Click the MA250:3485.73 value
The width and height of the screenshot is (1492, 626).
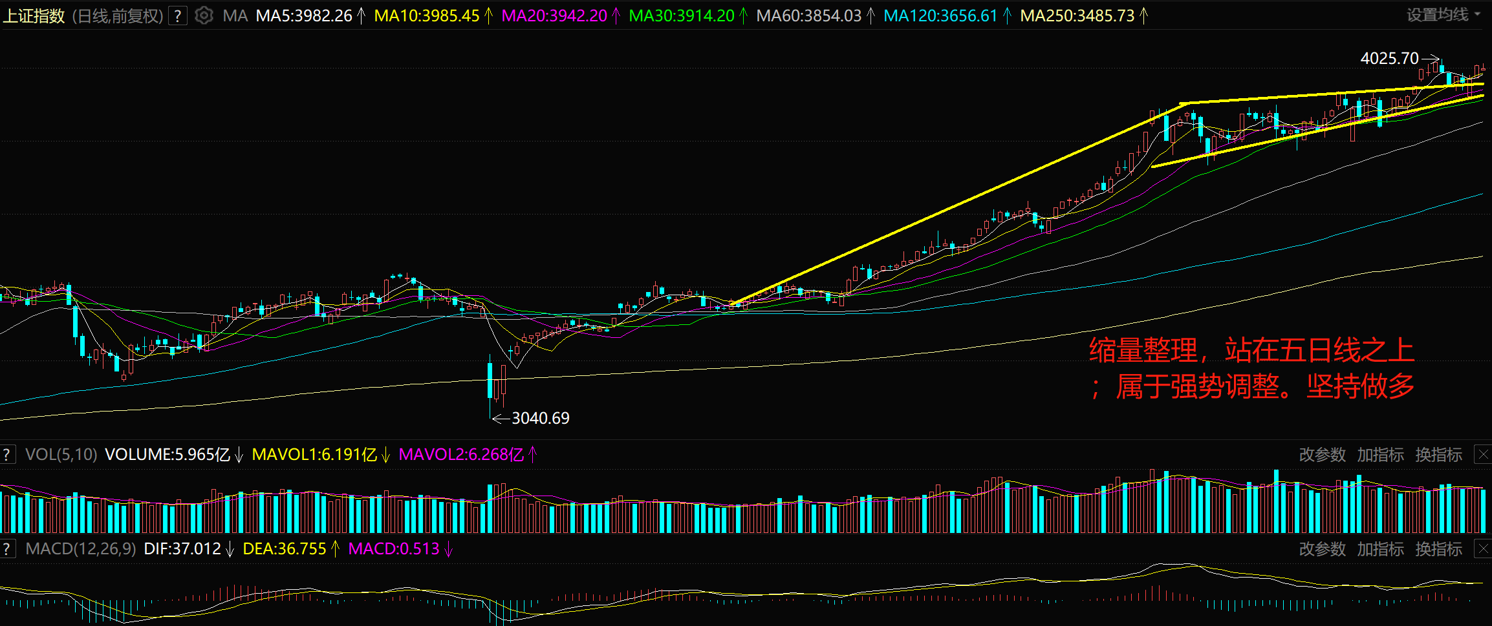click(x=1077, y=16)
